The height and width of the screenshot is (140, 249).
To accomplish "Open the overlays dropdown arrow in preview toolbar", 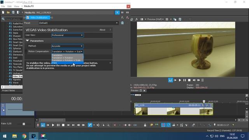I will 171,19.
